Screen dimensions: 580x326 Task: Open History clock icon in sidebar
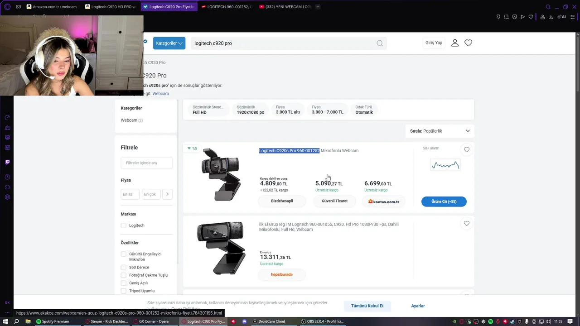coord(7,177)
